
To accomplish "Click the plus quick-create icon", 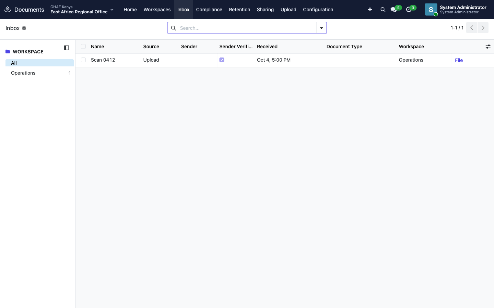I will click(370, 10).
